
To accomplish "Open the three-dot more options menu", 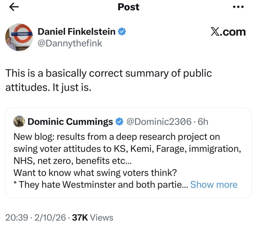I will click(x=238, y=8).
